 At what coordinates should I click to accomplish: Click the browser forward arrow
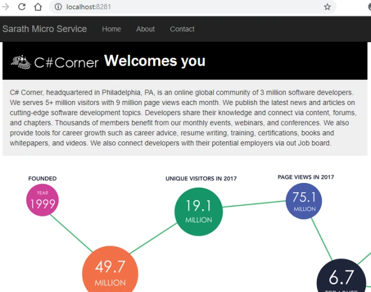click(6, 7)
